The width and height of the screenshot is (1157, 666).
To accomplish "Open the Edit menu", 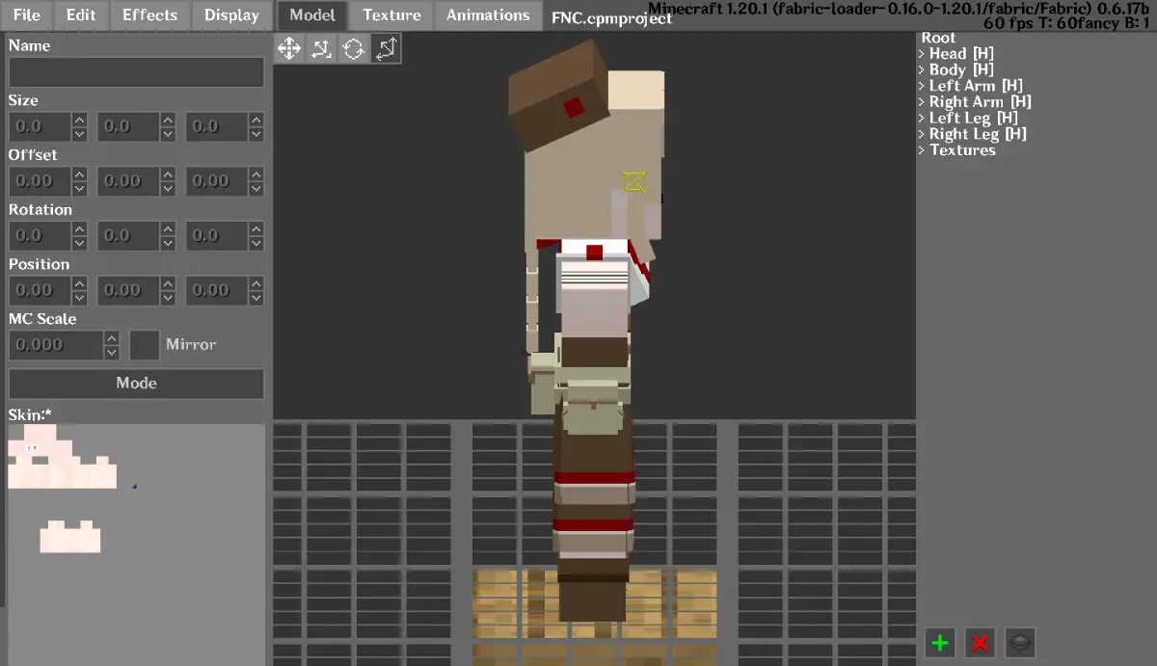I will point(81,15).
